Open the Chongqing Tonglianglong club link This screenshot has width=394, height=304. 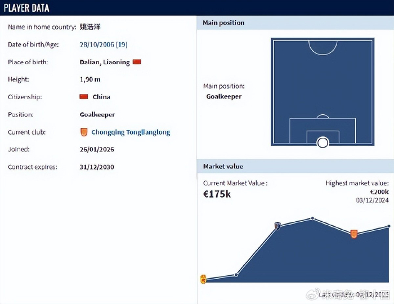point(131,132)
